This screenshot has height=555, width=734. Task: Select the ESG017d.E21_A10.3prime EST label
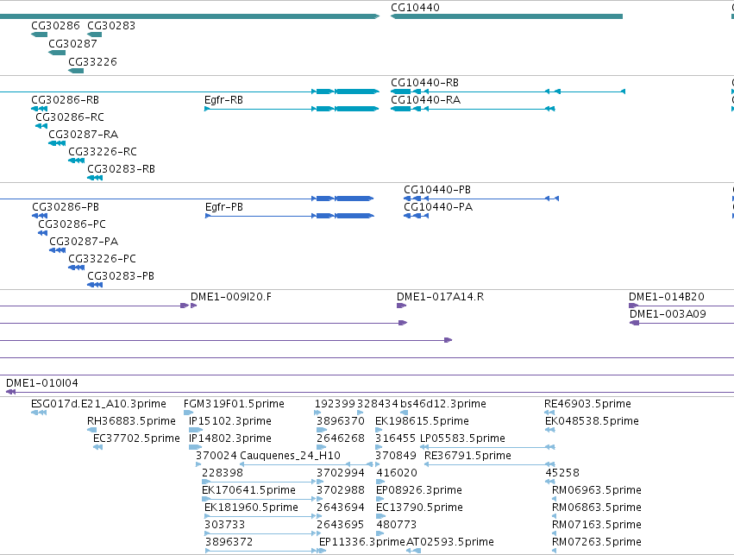point(98,404)
